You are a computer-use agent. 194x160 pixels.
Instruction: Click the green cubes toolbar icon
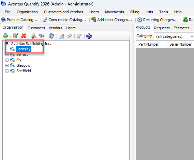185,19
